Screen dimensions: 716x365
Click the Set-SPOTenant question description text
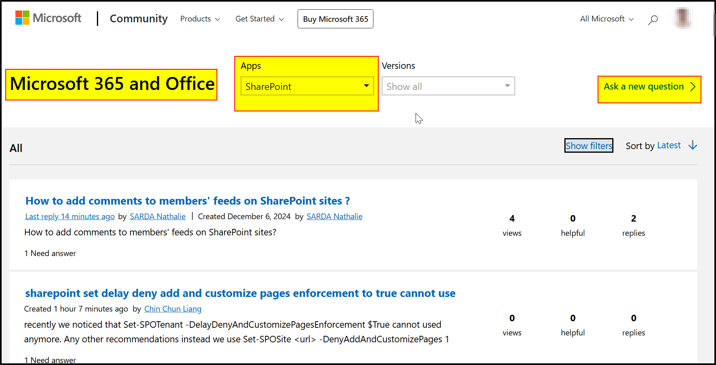pyautogui.click(x=237, y=332)
